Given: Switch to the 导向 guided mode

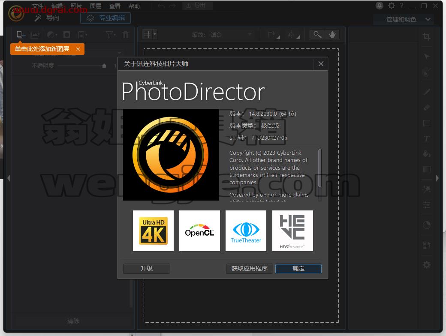Looking at the screenshot, I should [47, 18].
